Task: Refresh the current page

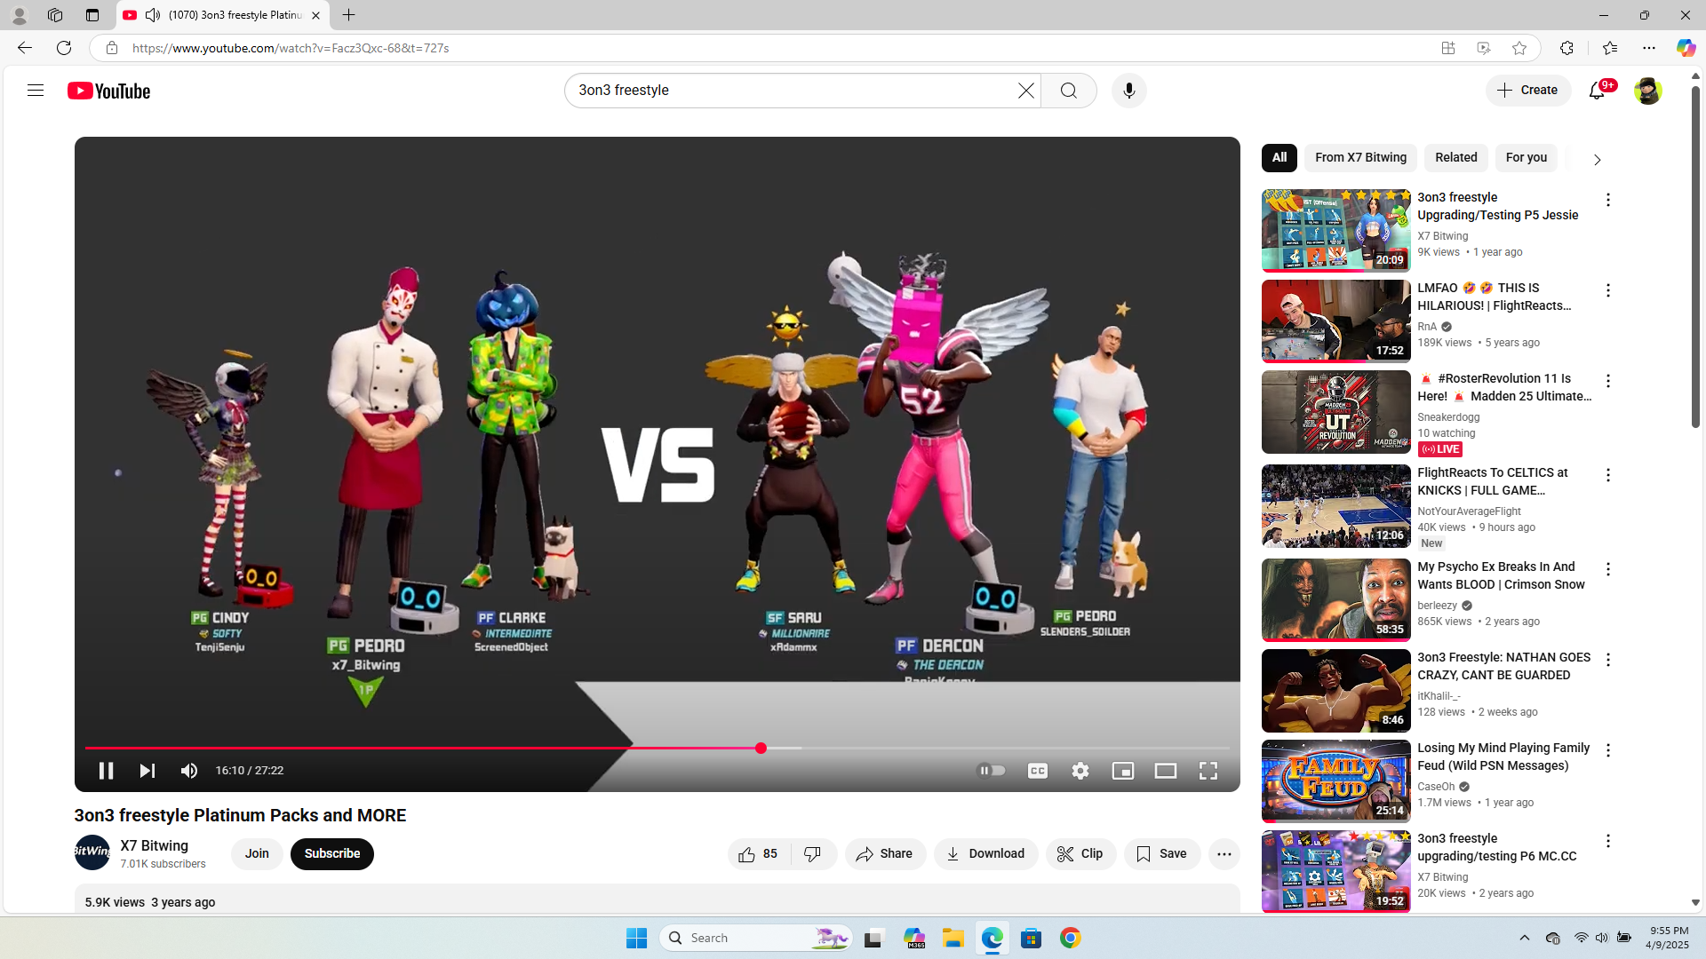Action: [64, 48]
